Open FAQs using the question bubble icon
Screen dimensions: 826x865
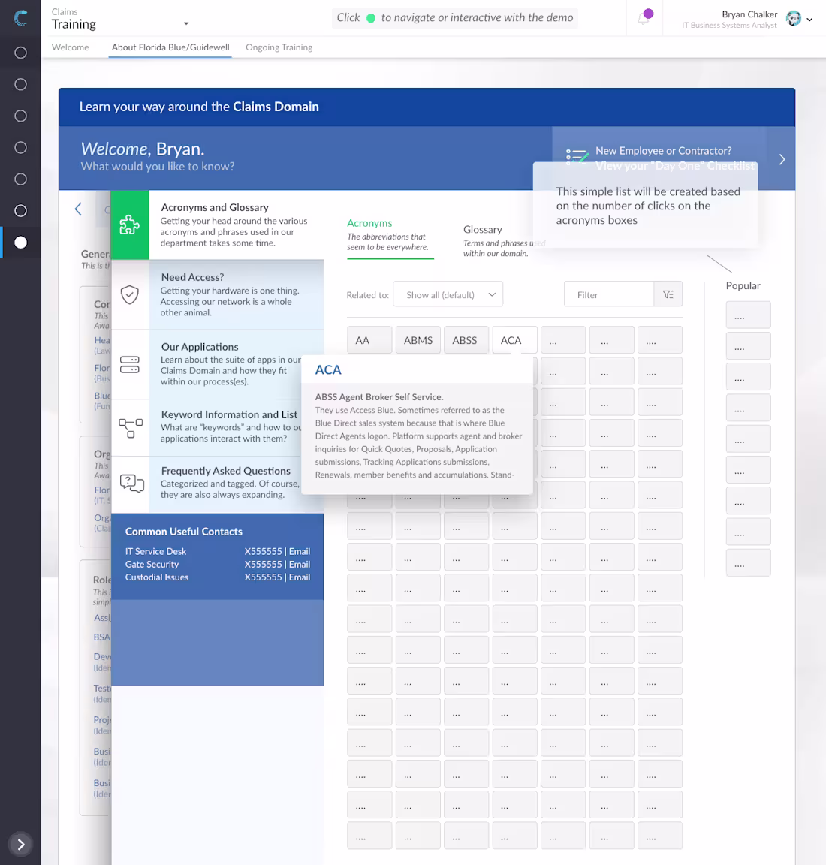coord(130,484)
